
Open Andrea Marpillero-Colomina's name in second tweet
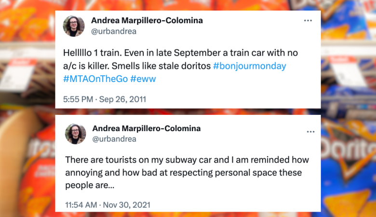147,129
